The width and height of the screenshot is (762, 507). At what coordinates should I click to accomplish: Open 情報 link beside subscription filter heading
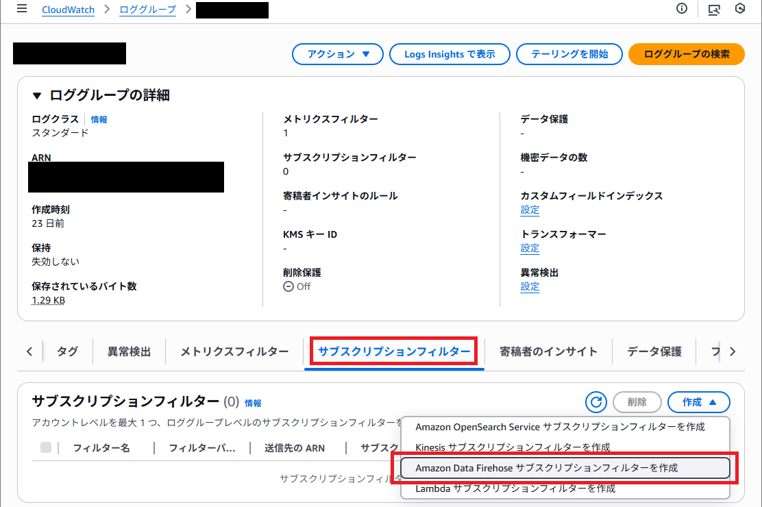click(x=253, y=403)
